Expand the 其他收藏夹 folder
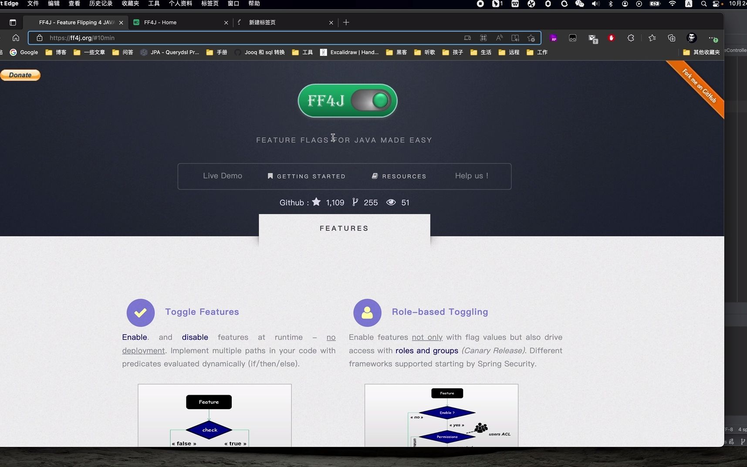The height and width of the screenshot is (467, 747). pos(701,52)
